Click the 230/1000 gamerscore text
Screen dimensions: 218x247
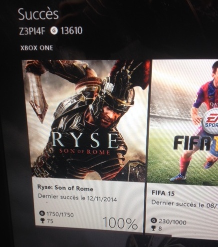pyautogui.click(x=173, y=222)
